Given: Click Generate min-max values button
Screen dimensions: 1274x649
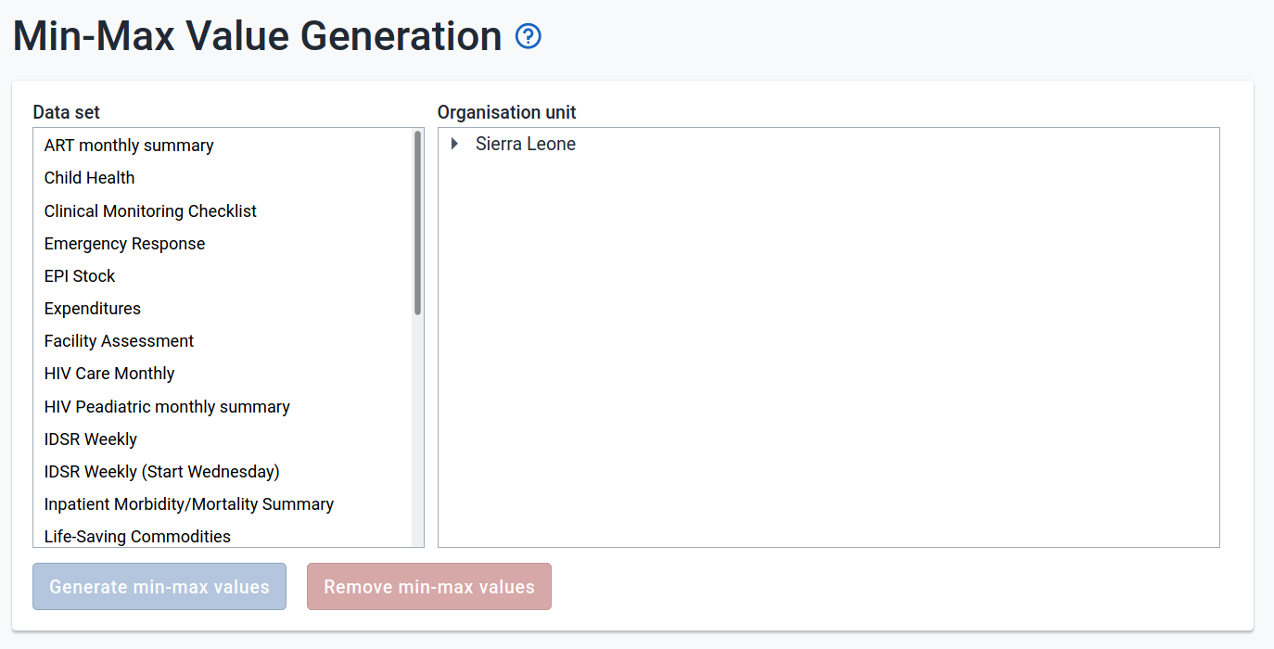Looking at the screenshot, I should tap(159, 587).
